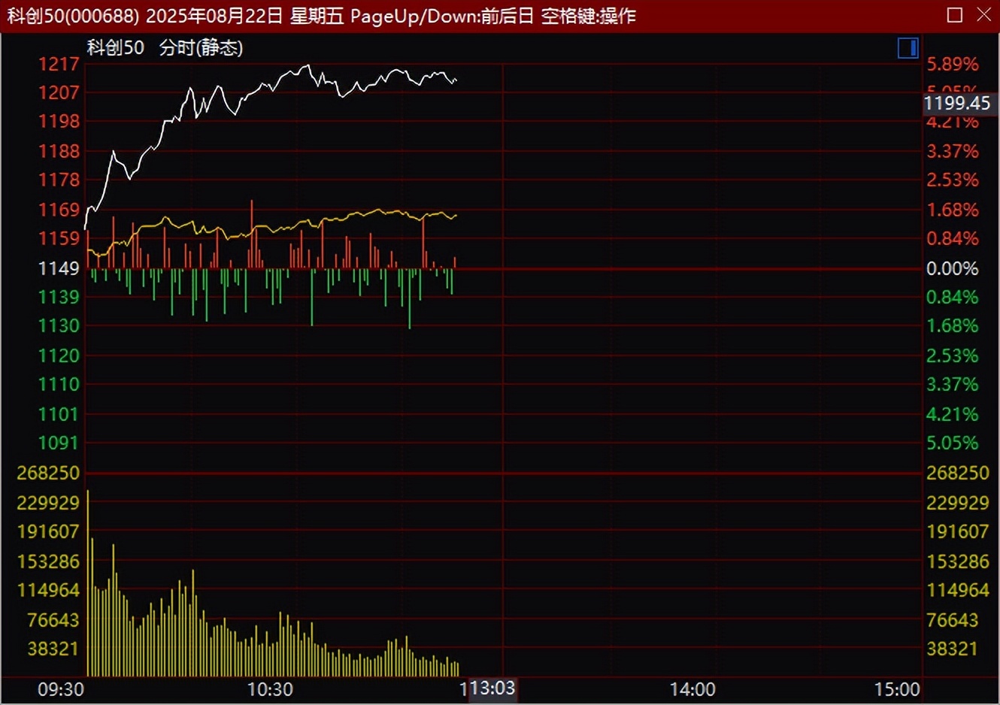Click the 268250 volume label on left
1000x705 pixels.
coord(48,473)
